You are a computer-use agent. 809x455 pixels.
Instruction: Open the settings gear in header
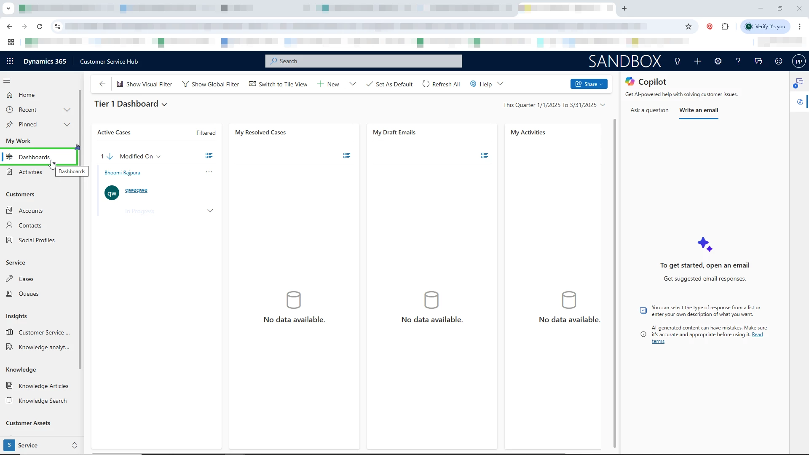pos(718,61)
